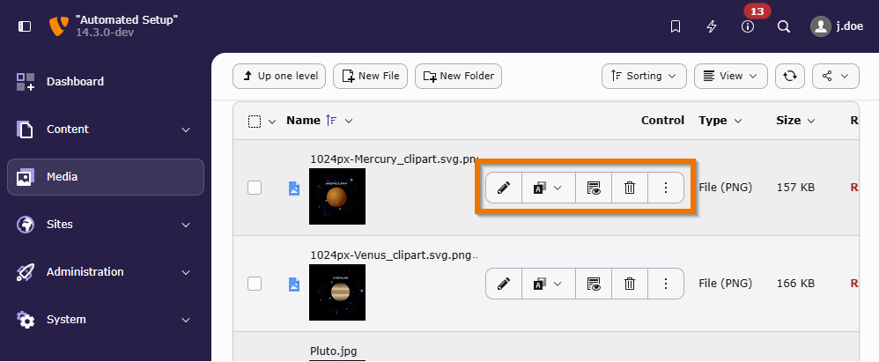
Task: Click the 157 KB size cell
Action: click(795, 187)
